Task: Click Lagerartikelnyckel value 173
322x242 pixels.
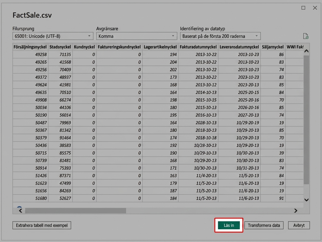Action: [x=173, y=77]
